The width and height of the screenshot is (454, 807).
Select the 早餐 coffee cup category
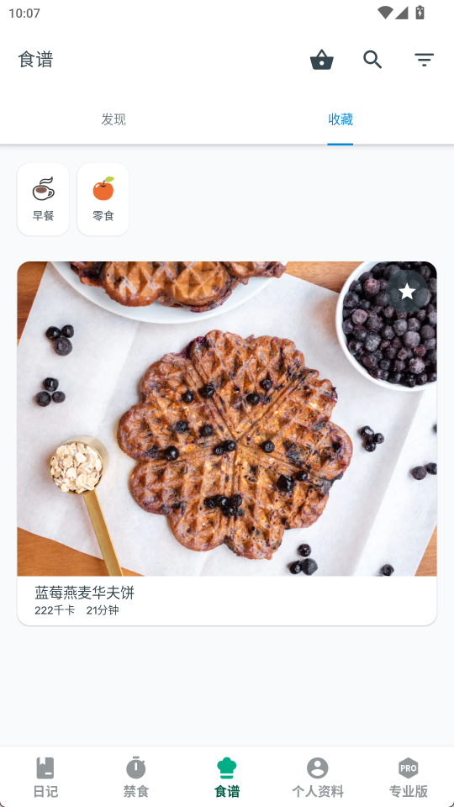pyautogui.click(x=43, y=199)
